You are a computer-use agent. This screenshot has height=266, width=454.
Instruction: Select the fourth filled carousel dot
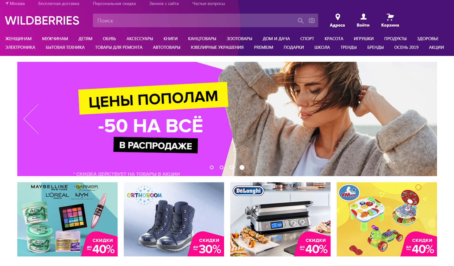point(242,167)
